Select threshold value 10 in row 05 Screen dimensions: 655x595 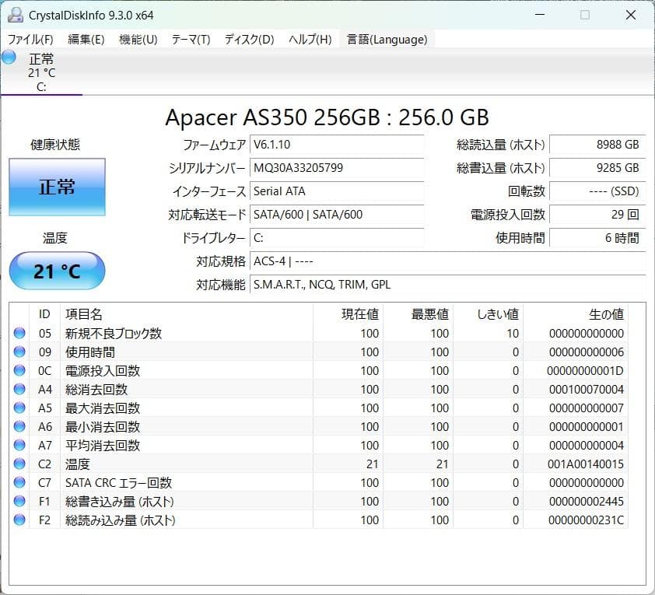coord(513,333)
